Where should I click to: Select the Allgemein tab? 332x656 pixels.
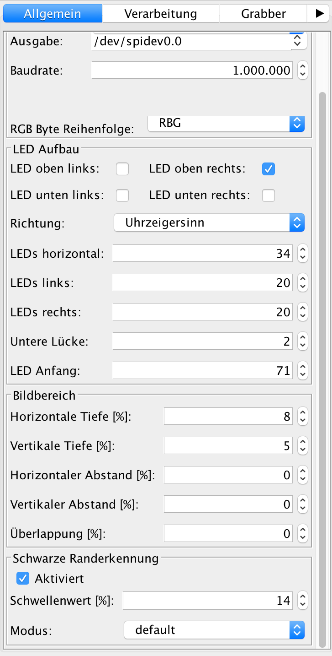click(53, 14)
